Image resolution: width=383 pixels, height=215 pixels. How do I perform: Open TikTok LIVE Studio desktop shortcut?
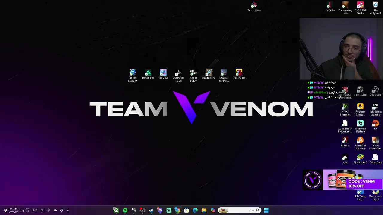click(360, 8)
